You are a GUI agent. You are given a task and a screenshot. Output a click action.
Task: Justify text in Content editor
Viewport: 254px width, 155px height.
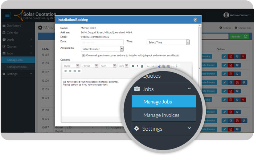point(79,71)
